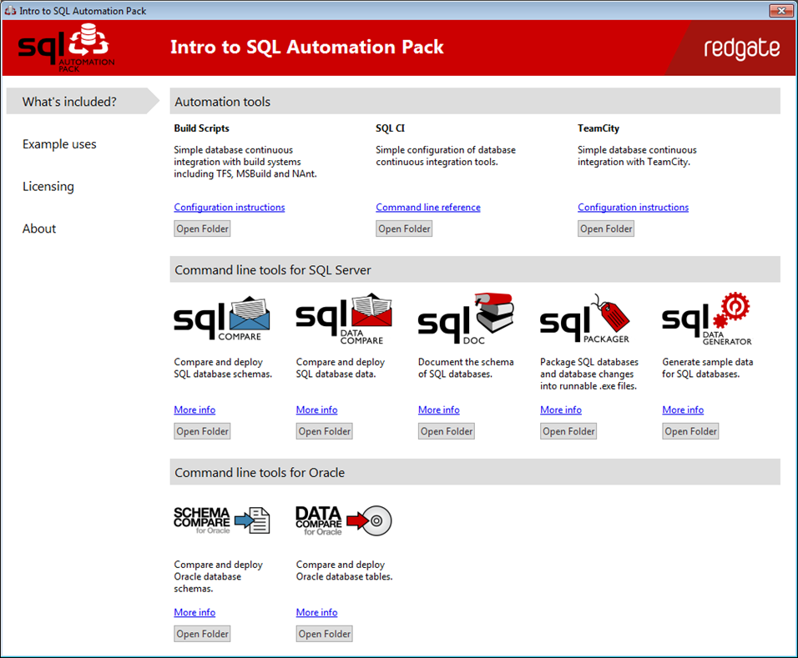Click the SQL Automation Pack header logo
The height and width of the screenshot is (658, 798).
pos(68,48)
